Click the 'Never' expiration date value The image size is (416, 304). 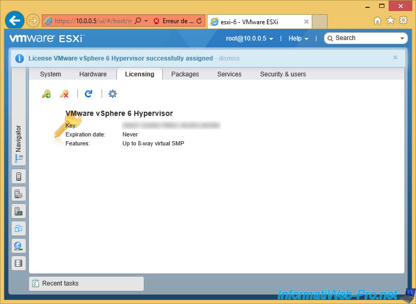pyautogui.click(x=130, y=134)
